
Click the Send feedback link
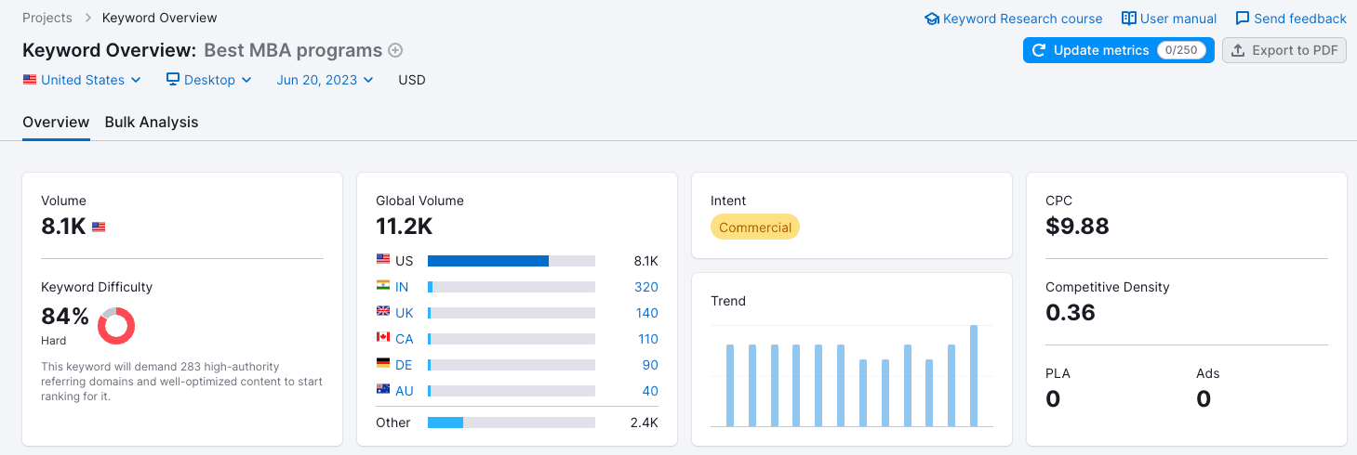pyautogui.click(x=1291, y=19)
